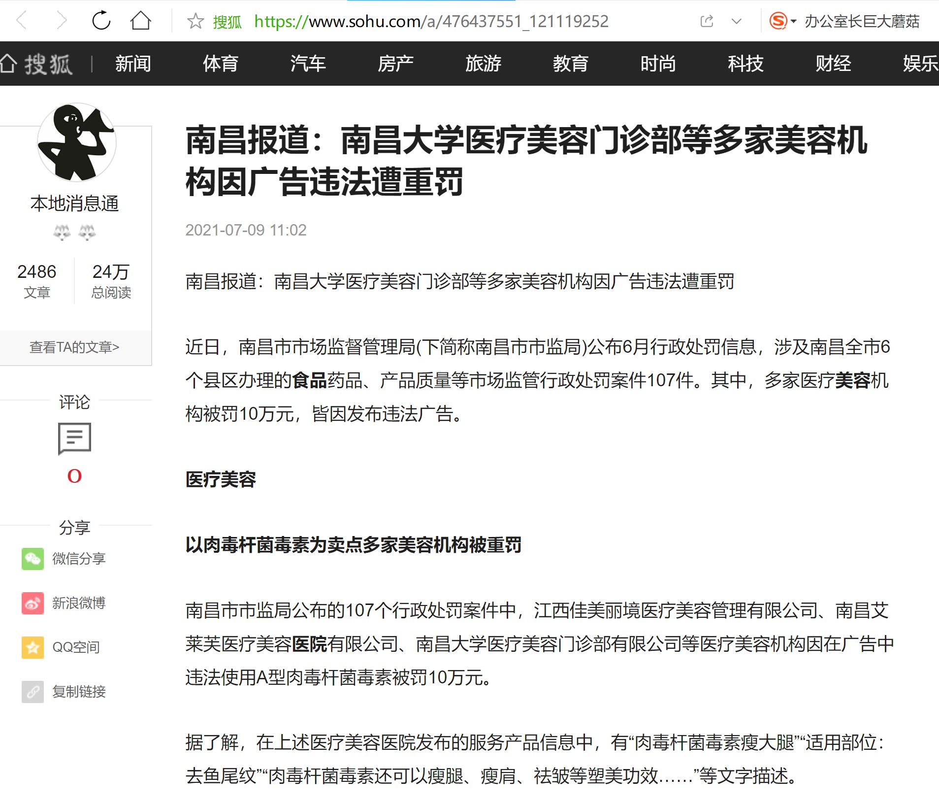The height and width of the screenshot is (806, 939).
Task: Open the 娱乐 navigation tab
Action: coord(920,64)
